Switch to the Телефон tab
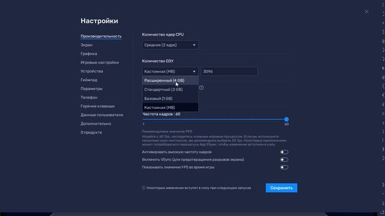The image size is (385, 216). 88,97
